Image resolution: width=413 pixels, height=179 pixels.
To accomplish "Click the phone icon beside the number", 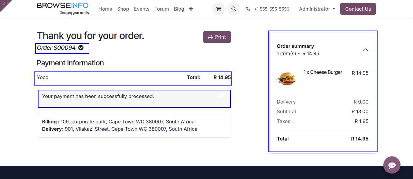I will click(x=248, y=9).
